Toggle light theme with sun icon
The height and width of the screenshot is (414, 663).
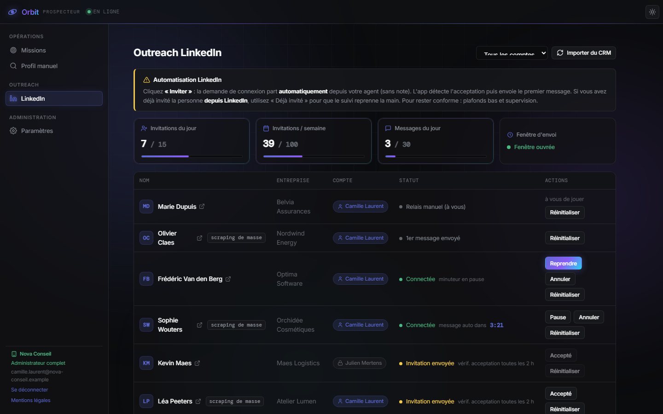click(x=652, y=12)
